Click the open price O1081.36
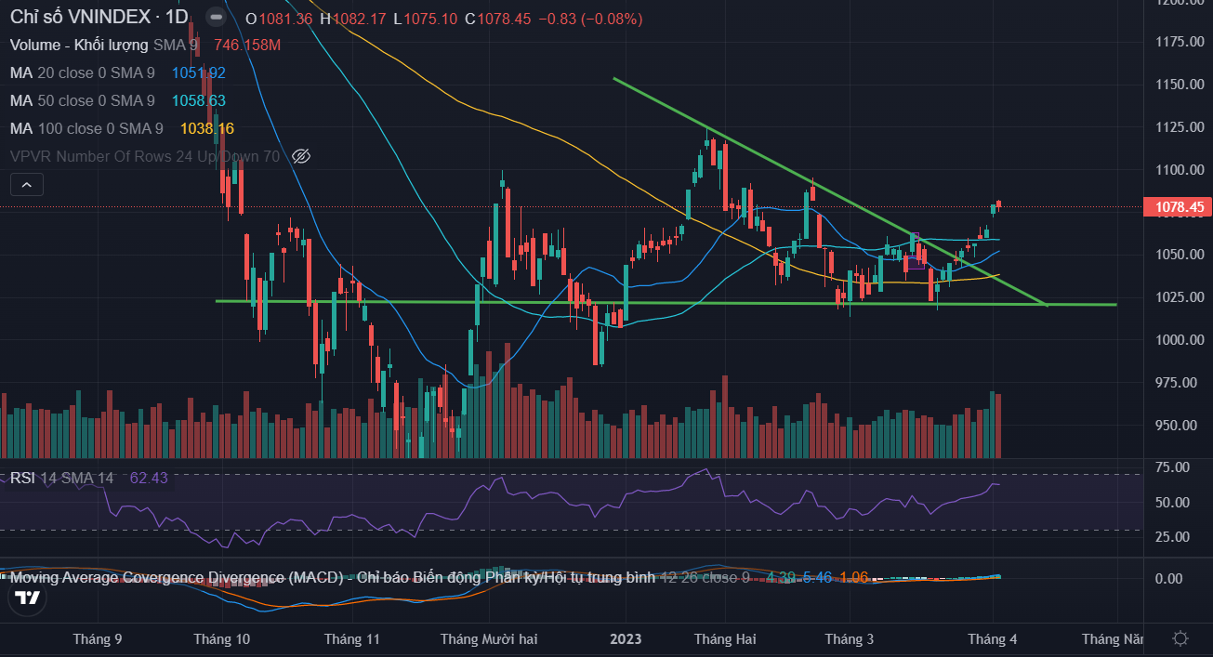This screenshot has width=1213, height=657. [279, 19]
